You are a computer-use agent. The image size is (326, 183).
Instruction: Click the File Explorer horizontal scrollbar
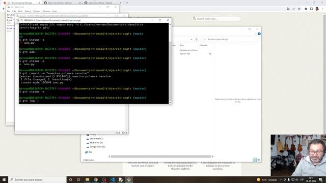click(x=161, y=157)
